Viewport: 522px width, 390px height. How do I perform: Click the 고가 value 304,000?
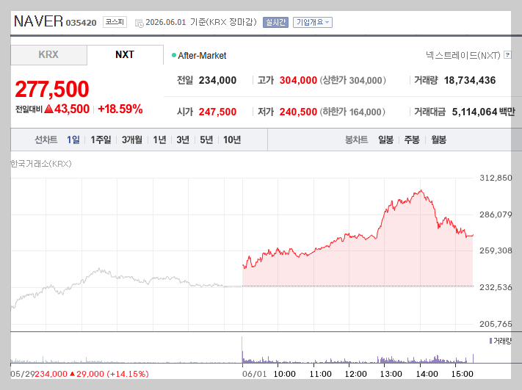click(x=298, y=80)
